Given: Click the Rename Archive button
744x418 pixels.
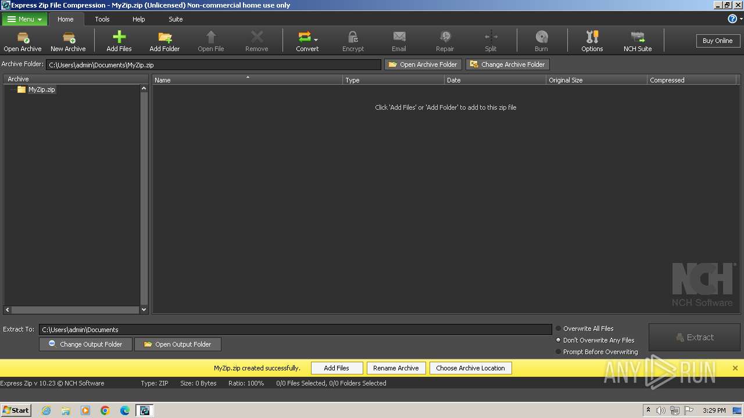Looking at the screenshot, I should pos(396,368).
